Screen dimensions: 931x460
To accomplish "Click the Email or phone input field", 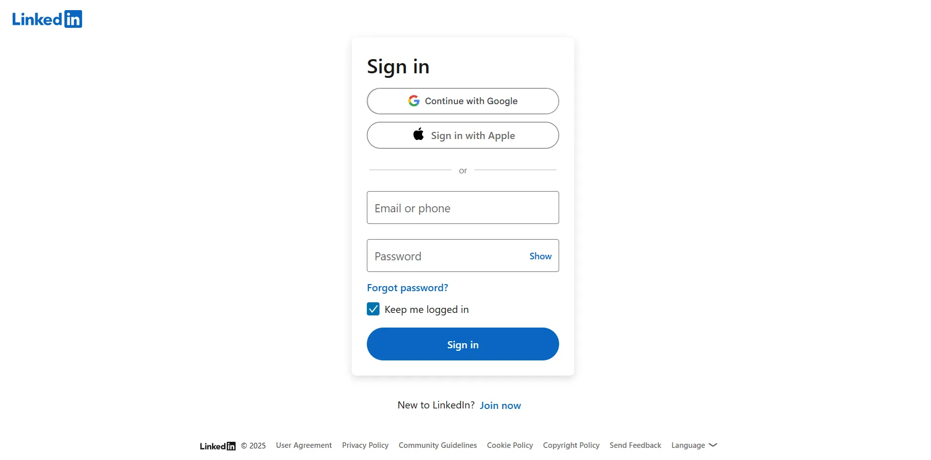I will pyautogui.click(x=462, y=207).
